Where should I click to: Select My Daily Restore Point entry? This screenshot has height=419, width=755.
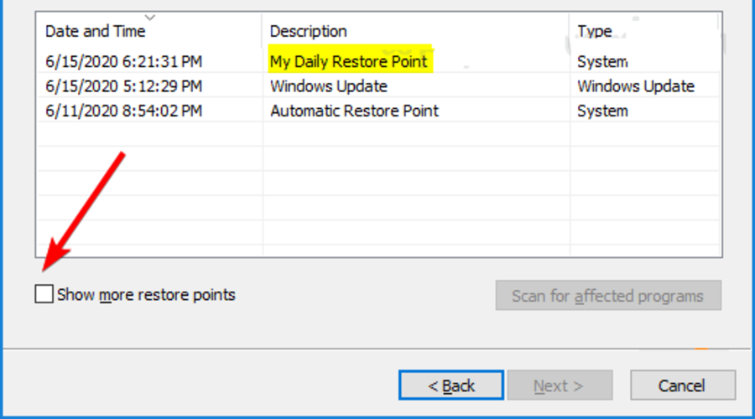(x=349, y=61)
